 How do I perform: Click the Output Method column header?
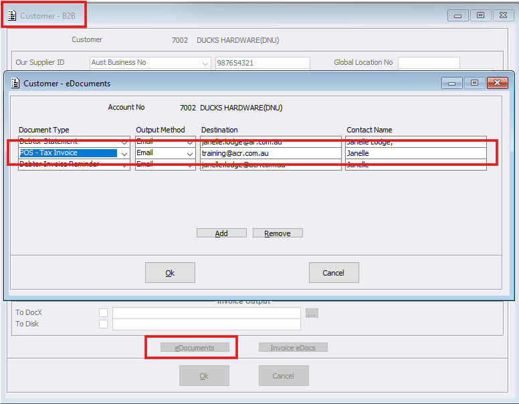161,130
